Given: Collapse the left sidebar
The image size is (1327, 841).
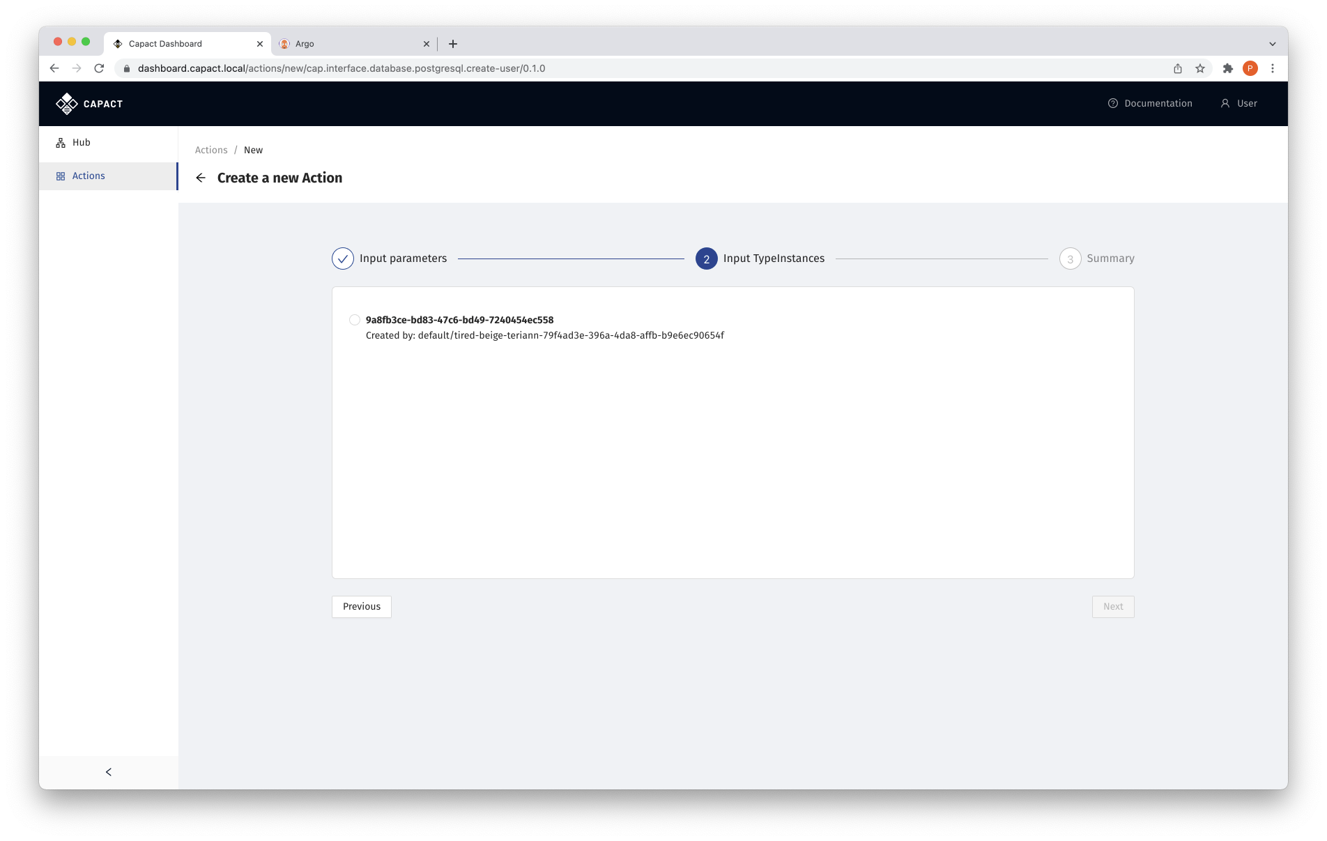Looking at the screenshot, I should tap(109, 772).
